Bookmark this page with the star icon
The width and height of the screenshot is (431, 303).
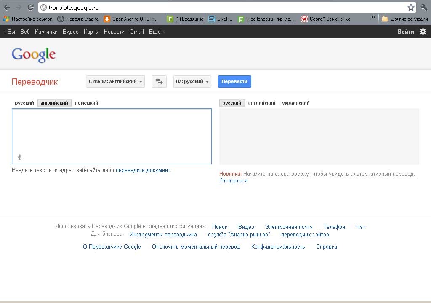(x=411, y=8)
